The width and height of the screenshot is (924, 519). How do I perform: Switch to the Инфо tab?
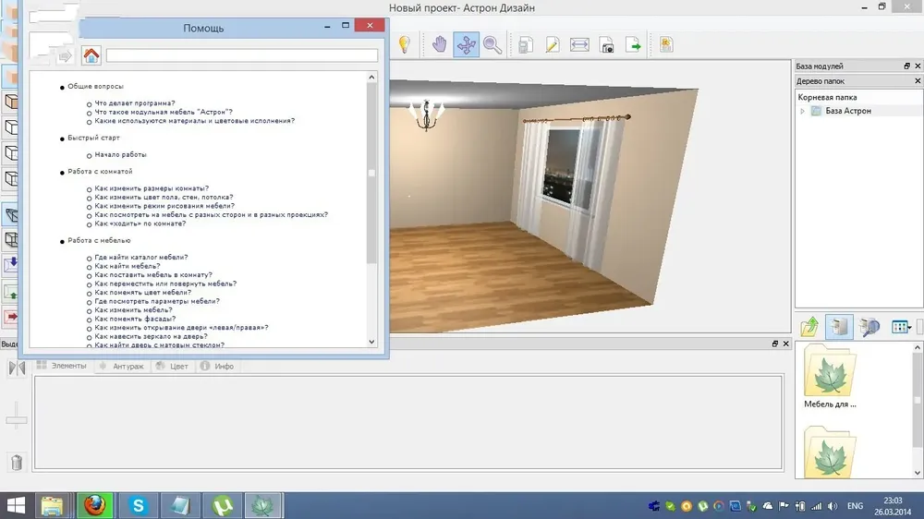click(217, 366)
